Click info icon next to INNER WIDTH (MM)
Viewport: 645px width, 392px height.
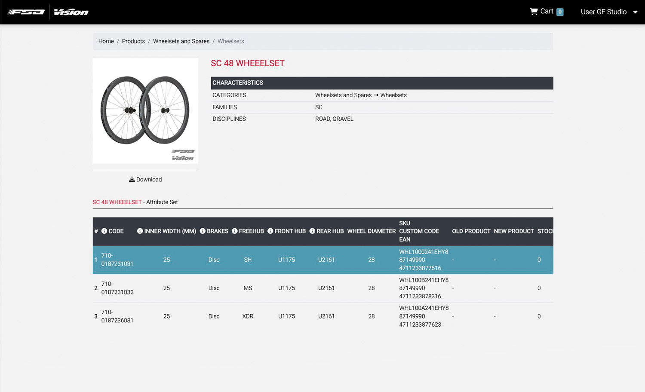140,231
